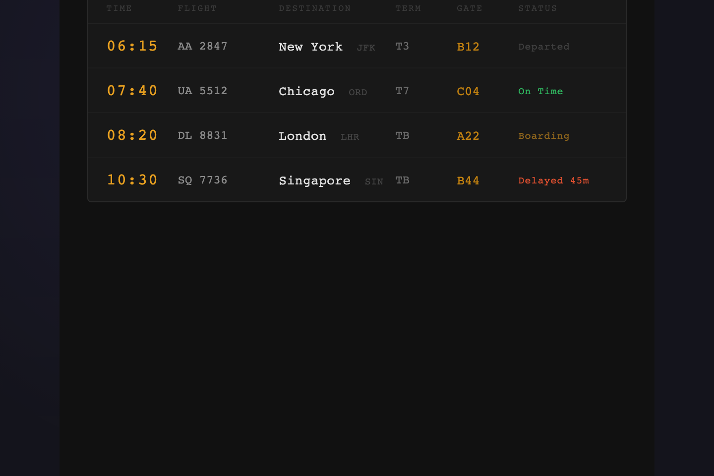Select the 06:15 departure time

pyautogui.click(x=132, y=46)
